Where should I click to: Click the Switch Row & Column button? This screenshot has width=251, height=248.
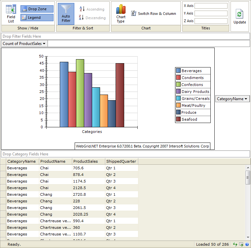[x=154, y=14]
